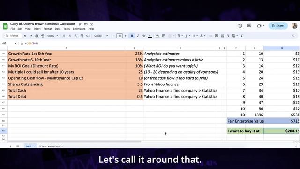Open the Calibri font dropdown
This screenshot has width=300, height=169.
coord(101,36)
